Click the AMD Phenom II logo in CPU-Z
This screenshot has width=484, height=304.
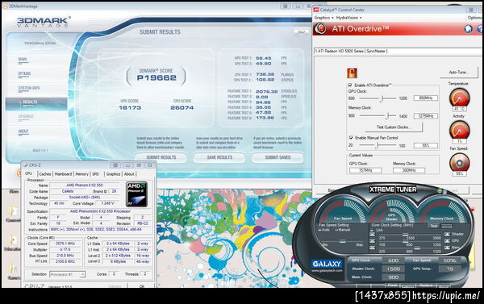coord(137,194)
